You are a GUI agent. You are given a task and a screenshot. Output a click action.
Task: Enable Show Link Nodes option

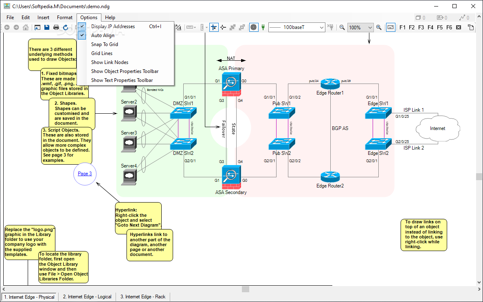tap(126, 62)
